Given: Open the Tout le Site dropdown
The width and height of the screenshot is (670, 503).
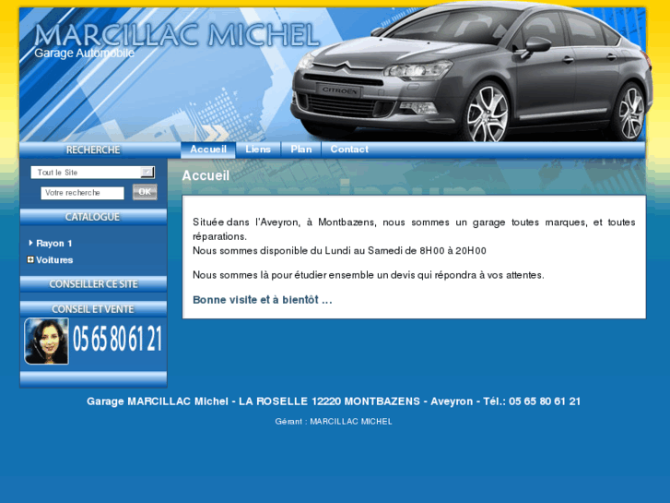Looking at the screenshot, I should [92, 173].
